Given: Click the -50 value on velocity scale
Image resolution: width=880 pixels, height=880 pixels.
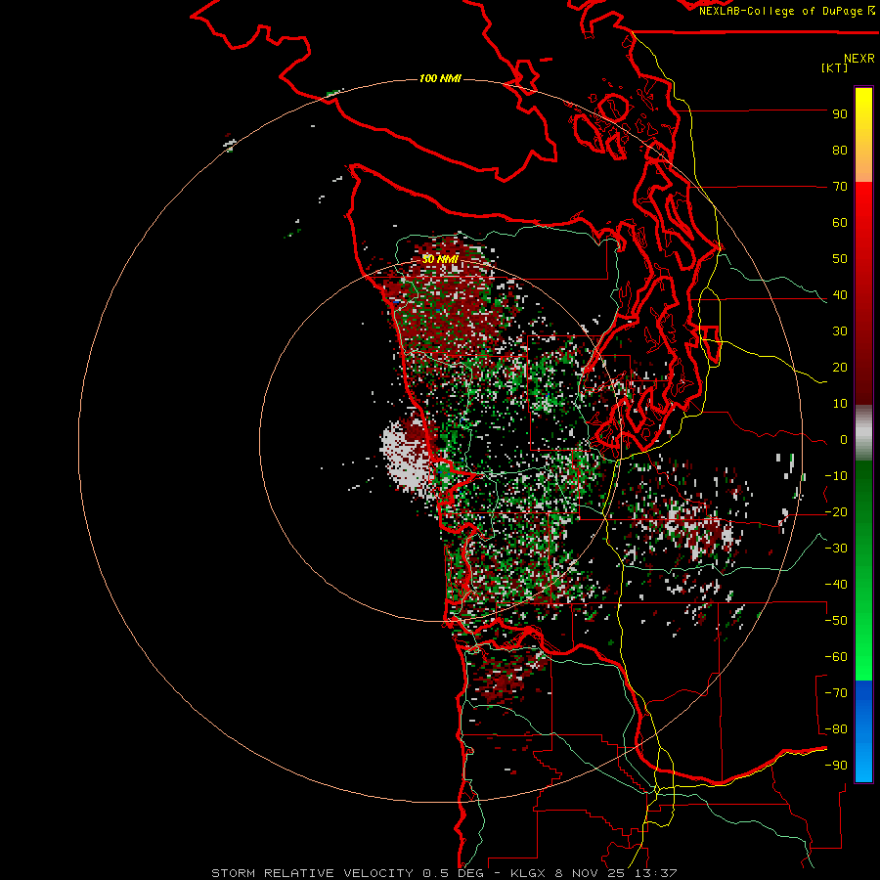Looking at the screenshot, I should [x=836, y=621].
